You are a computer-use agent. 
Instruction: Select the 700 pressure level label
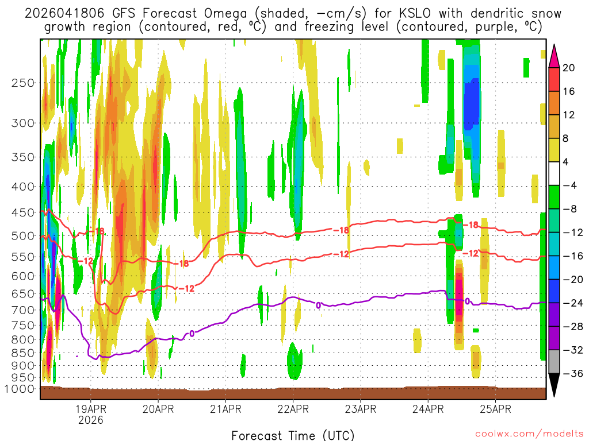tap(24, 310)
